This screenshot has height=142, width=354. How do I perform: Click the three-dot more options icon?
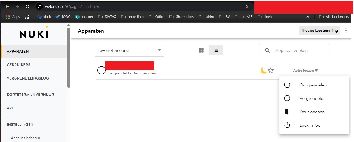point(346,31)
